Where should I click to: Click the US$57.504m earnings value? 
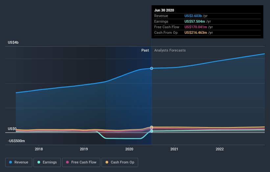coord(195,21)
